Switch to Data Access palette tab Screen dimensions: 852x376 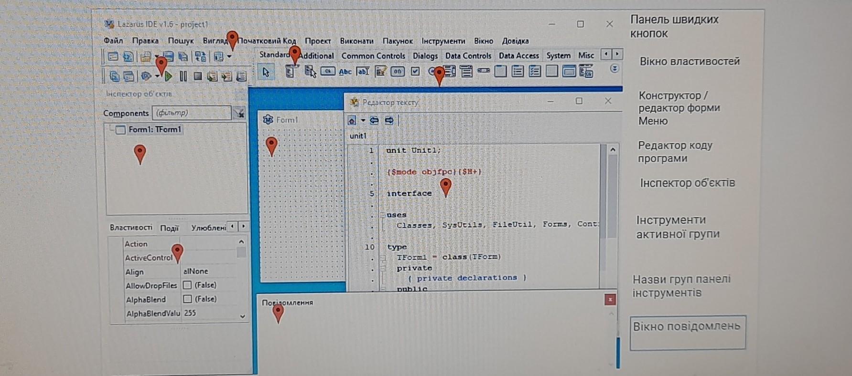tap(518, 56)
